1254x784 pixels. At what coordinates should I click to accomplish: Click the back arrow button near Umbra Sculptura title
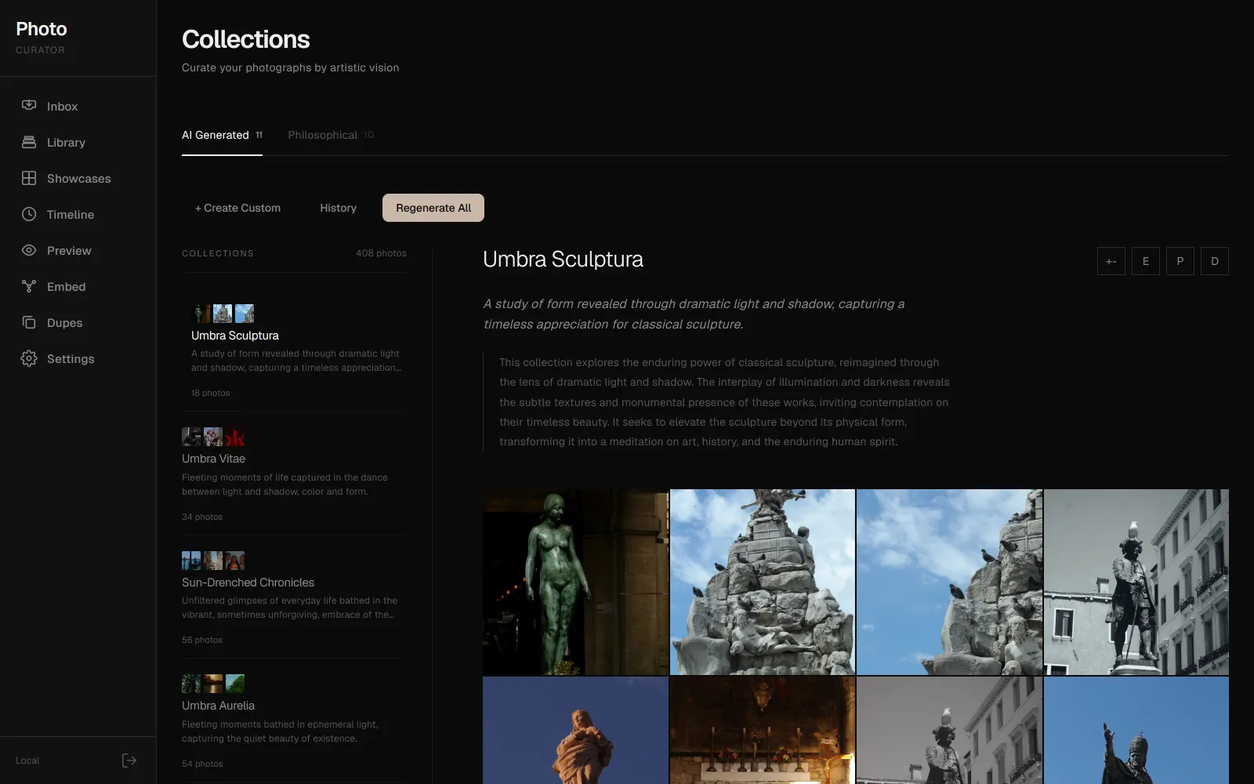(x=1111, y=261)
